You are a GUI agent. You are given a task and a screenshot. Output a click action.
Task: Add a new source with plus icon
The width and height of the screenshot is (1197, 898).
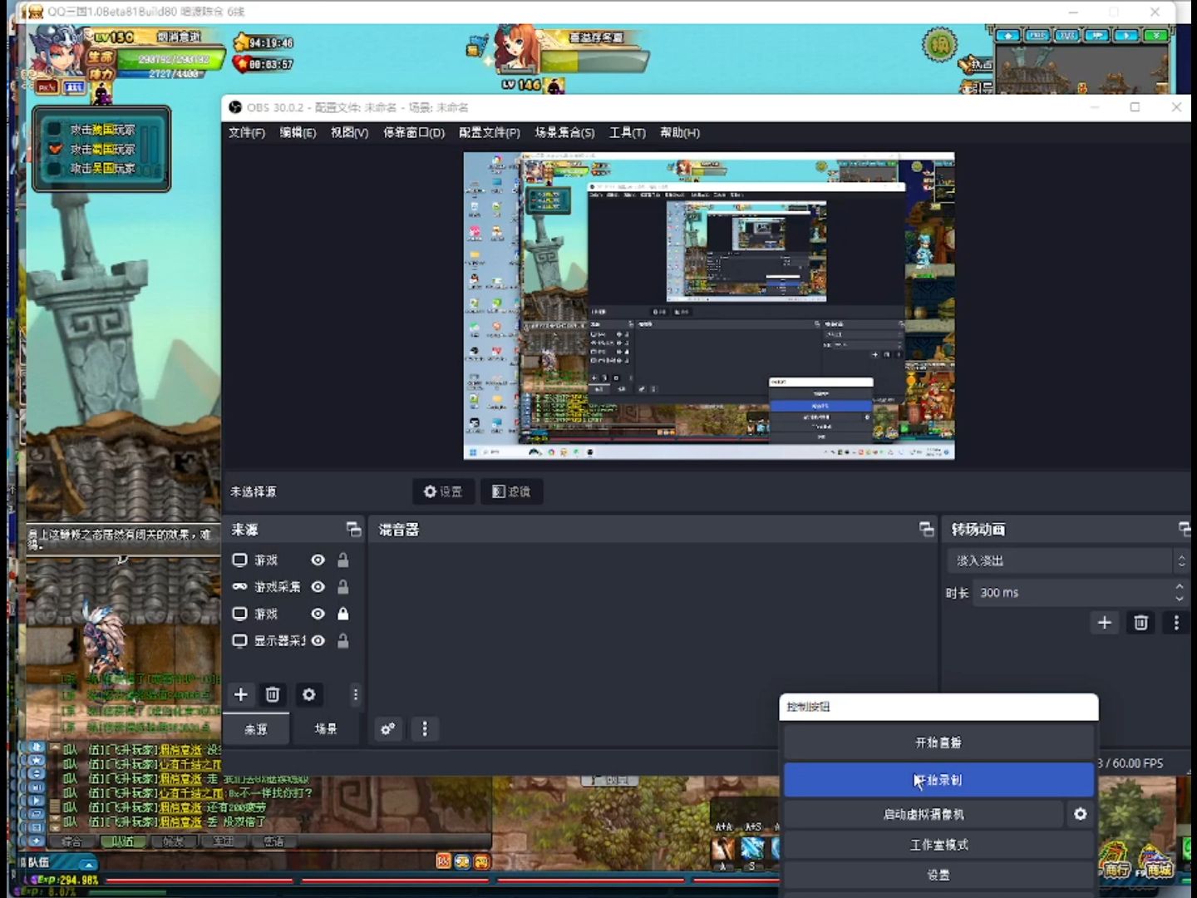[241, 694]
